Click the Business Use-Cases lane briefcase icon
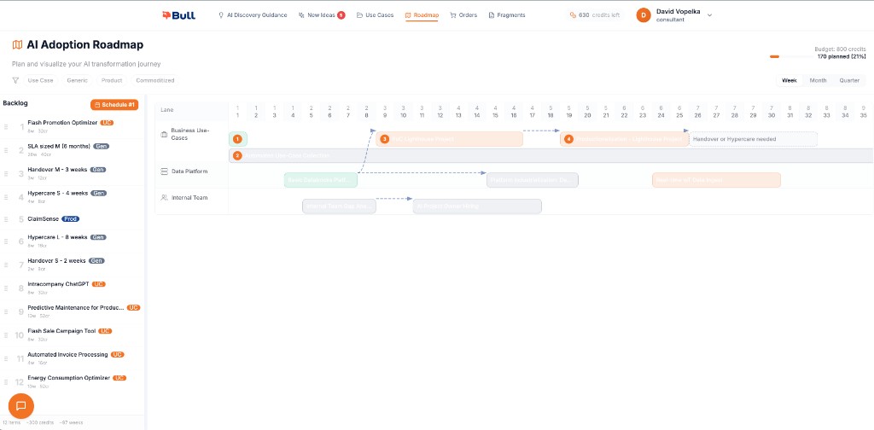 [164, 134]
